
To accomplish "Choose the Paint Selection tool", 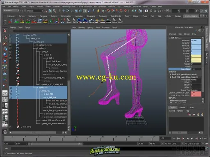I will coord(5,43).
